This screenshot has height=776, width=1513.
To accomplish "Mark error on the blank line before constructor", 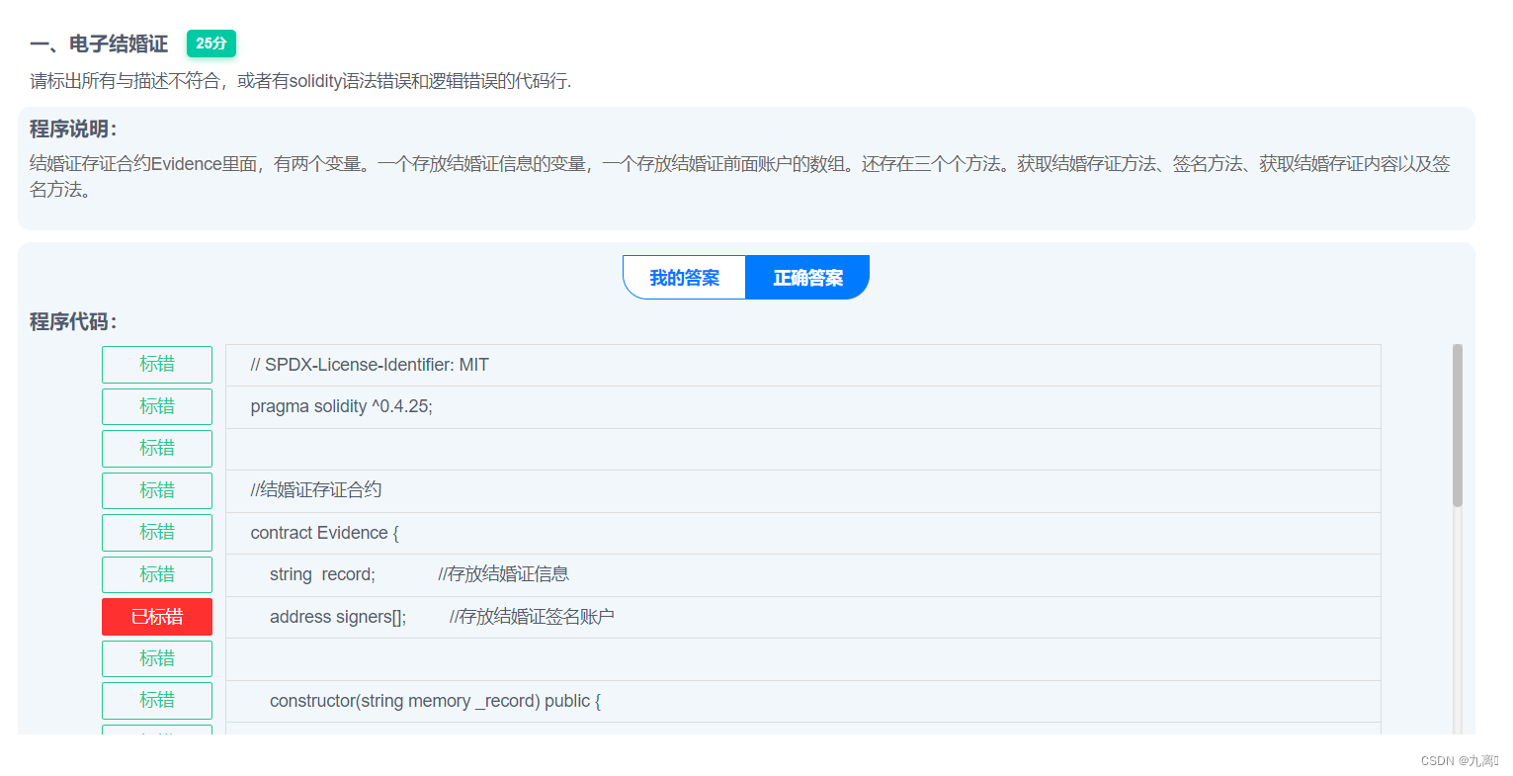I will pos(157,658).
